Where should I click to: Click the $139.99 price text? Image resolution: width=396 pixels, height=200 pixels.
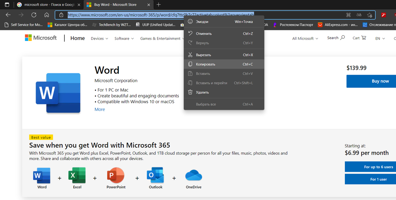point(356,68)
